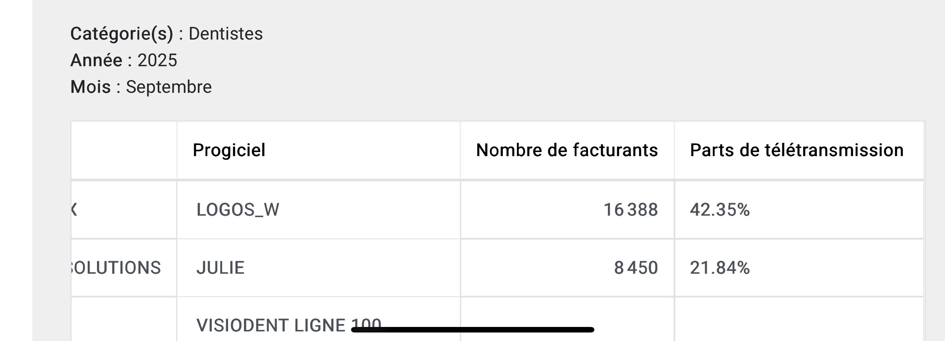
Task: Click the Mois label
Action: coord(90,87)
